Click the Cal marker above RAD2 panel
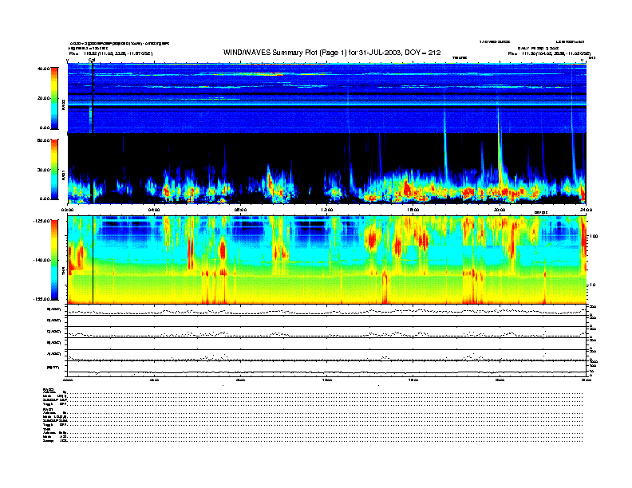 point(92,61)
